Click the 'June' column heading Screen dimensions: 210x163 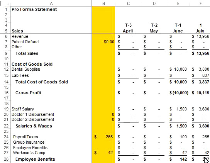point(178,31)
